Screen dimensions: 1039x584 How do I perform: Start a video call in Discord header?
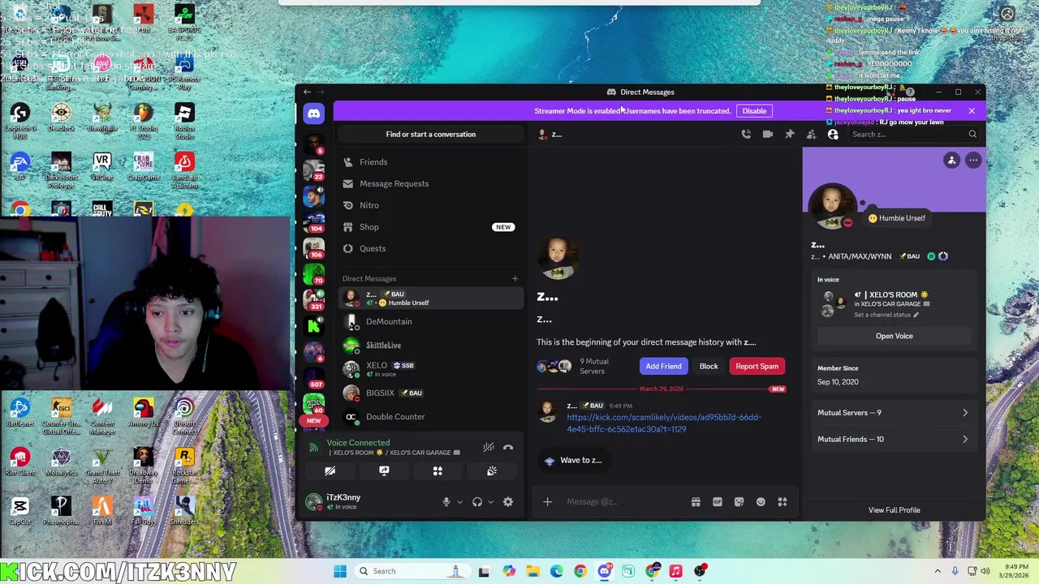coord(768,134)
